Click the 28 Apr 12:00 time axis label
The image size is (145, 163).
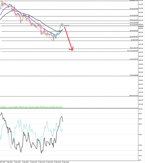click(65, 162)
